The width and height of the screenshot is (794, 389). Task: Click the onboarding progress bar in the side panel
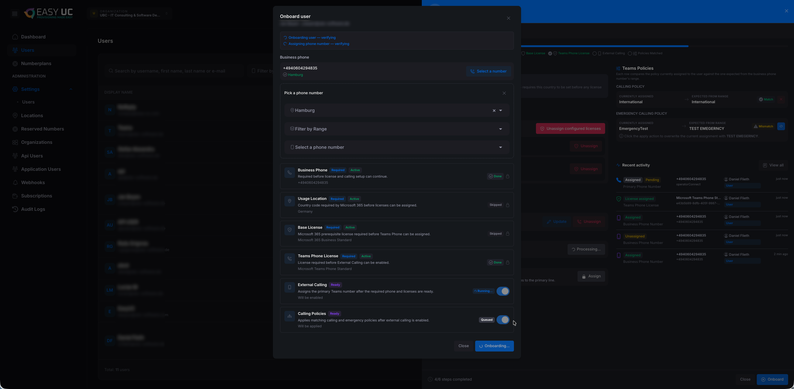[x=654, y=46]
